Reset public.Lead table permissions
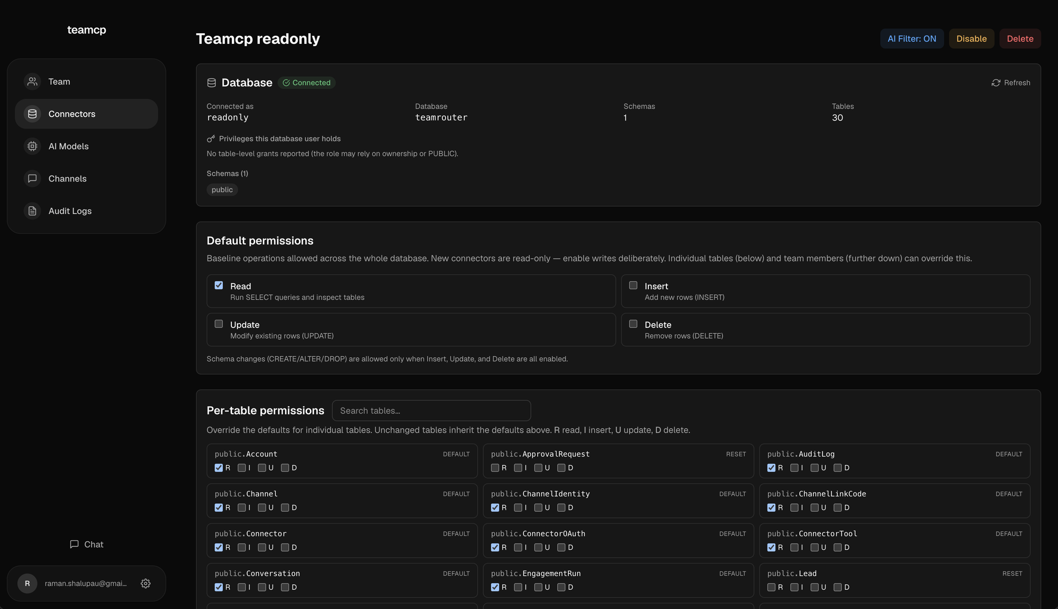 click(1012, 574)
